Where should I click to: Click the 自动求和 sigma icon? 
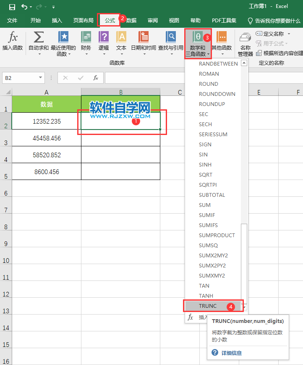pos(39,37)
